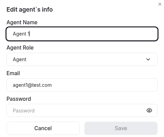Place cursor on 'Agent 1' text
This screenshot has height=137, width=164.
pos(21,34)
